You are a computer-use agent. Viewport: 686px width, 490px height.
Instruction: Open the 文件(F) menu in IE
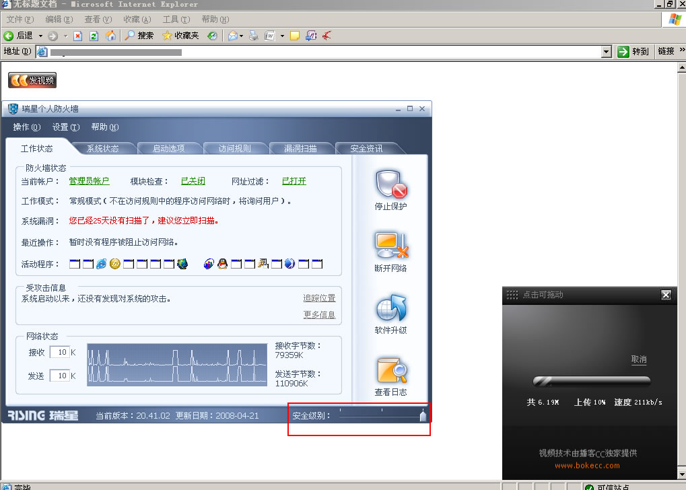click(x=20, y=20)
